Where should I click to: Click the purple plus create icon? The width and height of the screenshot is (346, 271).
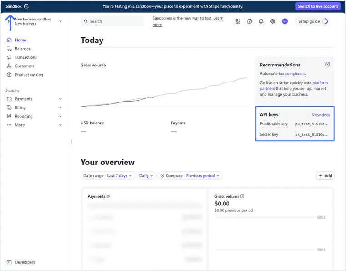[x=285, y=21]
